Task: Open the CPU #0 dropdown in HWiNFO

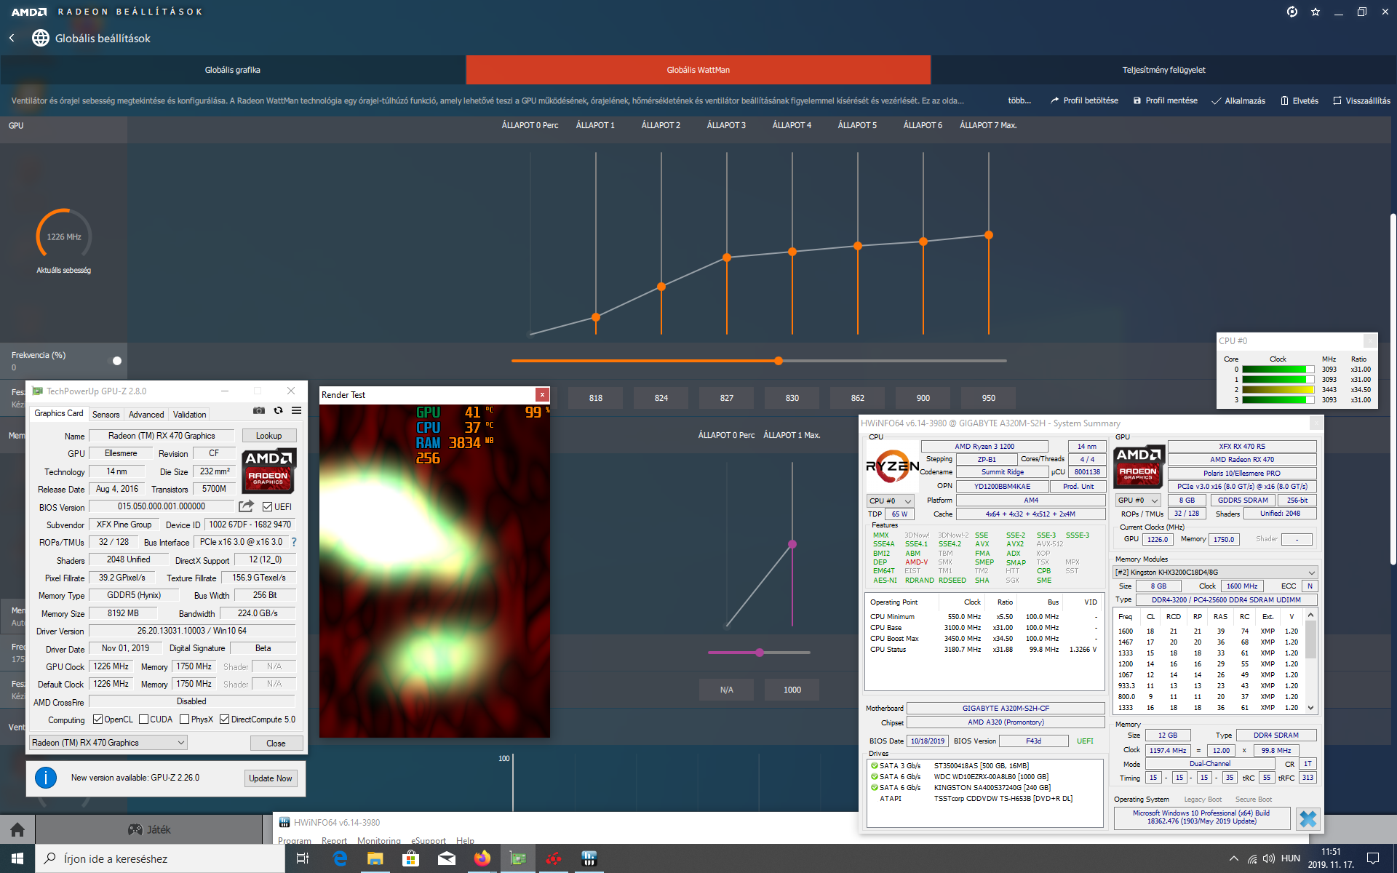Action: pos(890,501)
